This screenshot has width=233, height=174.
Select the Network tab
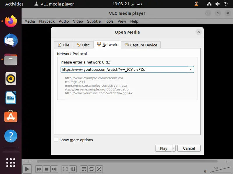(107, 45)
